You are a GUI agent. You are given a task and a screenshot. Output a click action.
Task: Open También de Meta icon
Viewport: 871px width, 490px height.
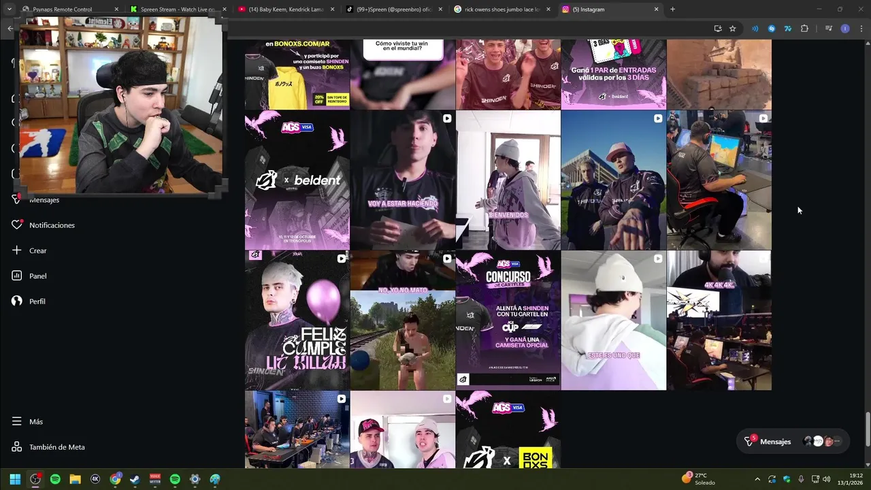tap(17, 447)
